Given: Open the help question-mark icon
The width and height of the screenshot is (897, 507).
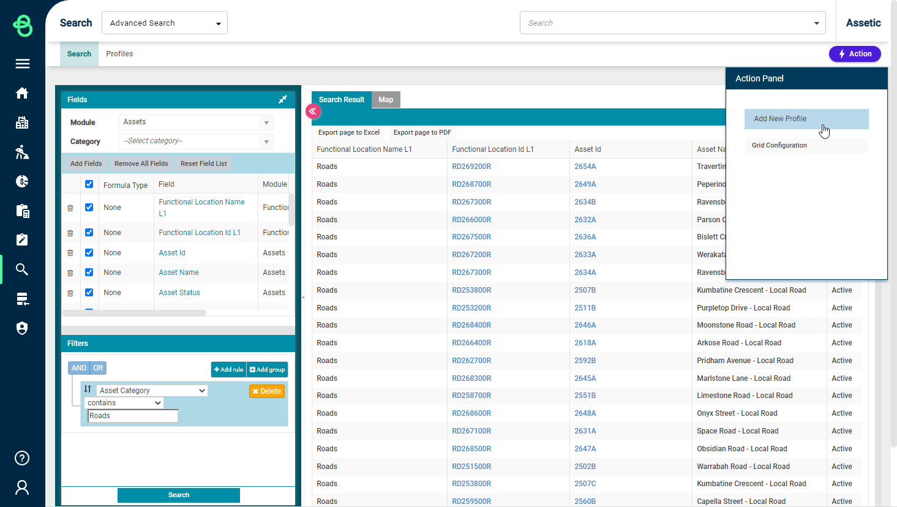Looking at the screenshot, I should click(22, 458).
